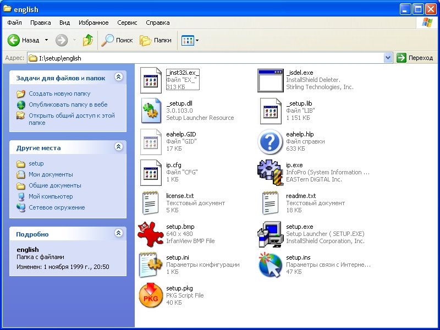
Task: Open the Избранное menu
Action: (x=94, y=23)
